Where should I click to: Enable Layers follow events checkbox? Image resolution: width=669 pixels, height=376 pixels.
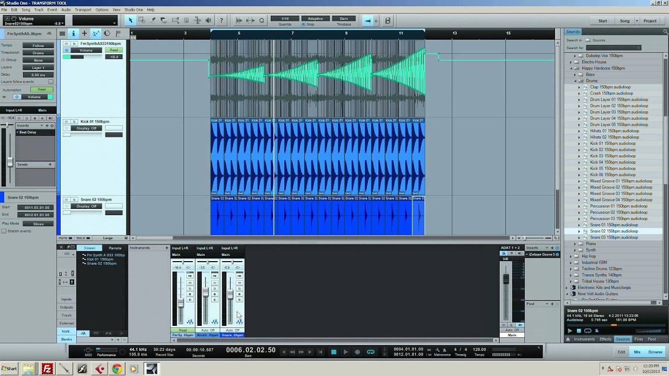click(51, 82)
